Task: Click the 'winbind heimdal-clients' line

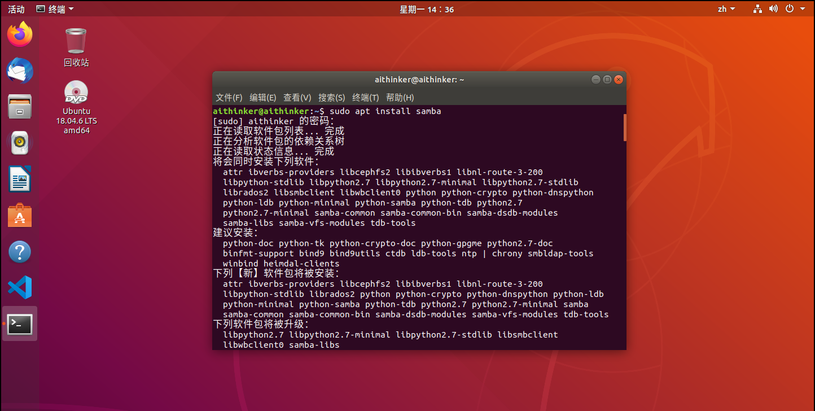Action: pyautogui.click(x=281, y=264)
